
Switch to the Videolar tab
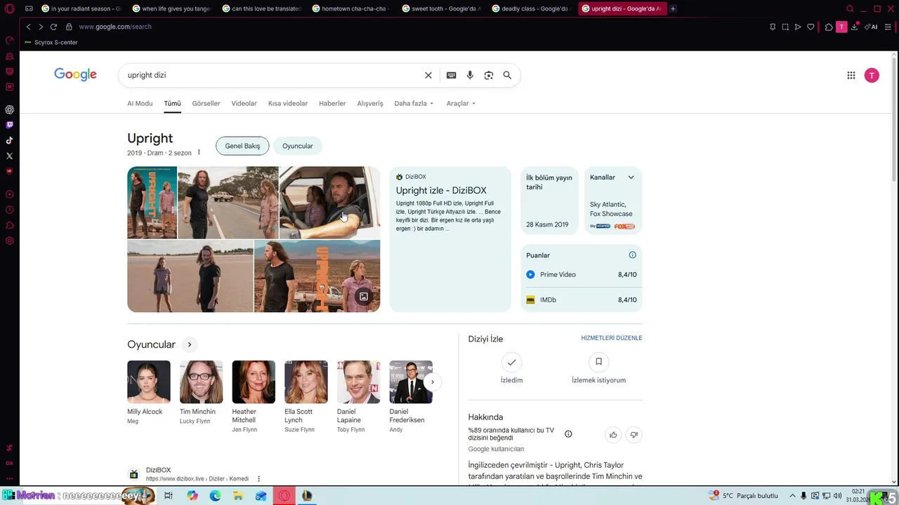tap(244, 103)
